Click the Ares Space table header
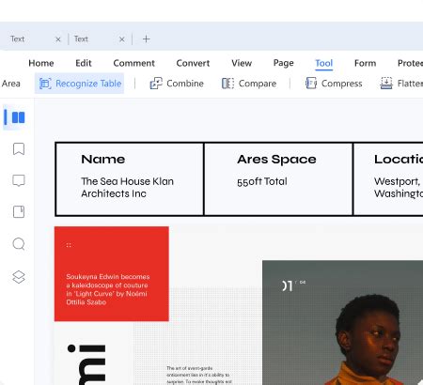The width and height of the screenshot is (423, 385). click(276, 160)
